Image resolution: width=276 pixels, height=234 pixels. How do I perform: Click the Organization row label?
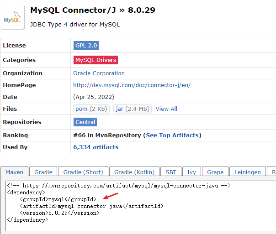coord(22,73)
